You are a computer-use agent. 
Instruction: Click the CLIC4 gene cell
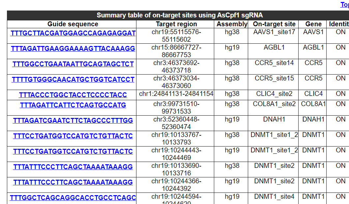tap(313, 94)
